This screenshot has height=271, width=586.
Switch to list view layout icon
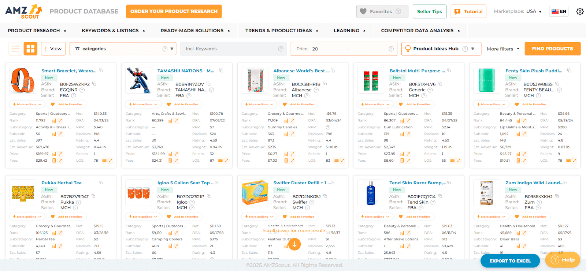click(15, 49)
